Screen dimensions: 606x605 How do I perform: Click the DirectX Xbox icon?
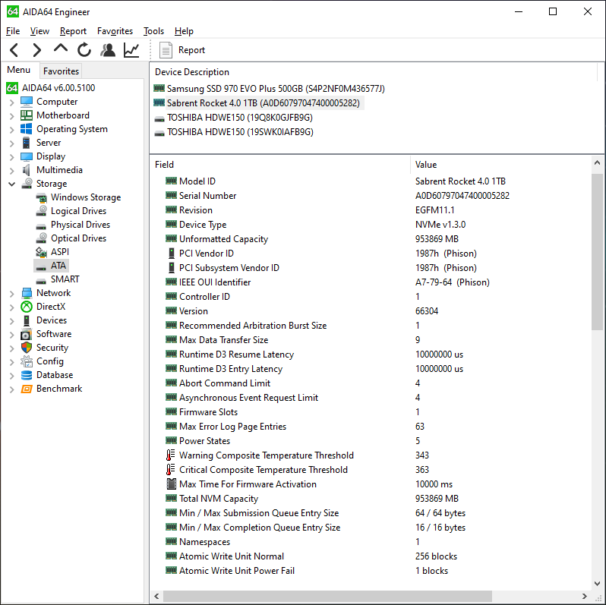27,307
